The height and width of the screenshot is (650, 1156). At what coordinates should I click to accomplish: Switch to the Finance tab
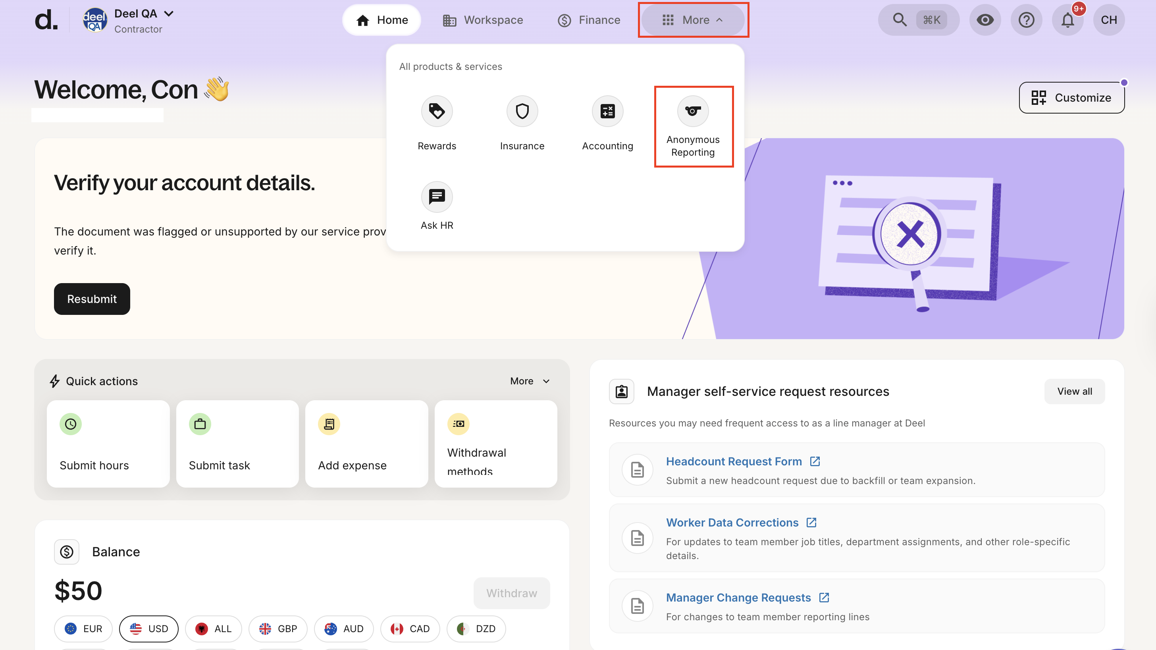pyautogui.click(x=589, y=20)
